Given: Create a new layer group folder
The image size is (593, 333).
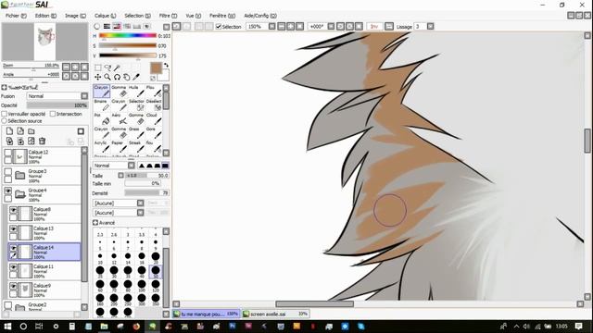Looking at the screenshot, I should [32, 131].
